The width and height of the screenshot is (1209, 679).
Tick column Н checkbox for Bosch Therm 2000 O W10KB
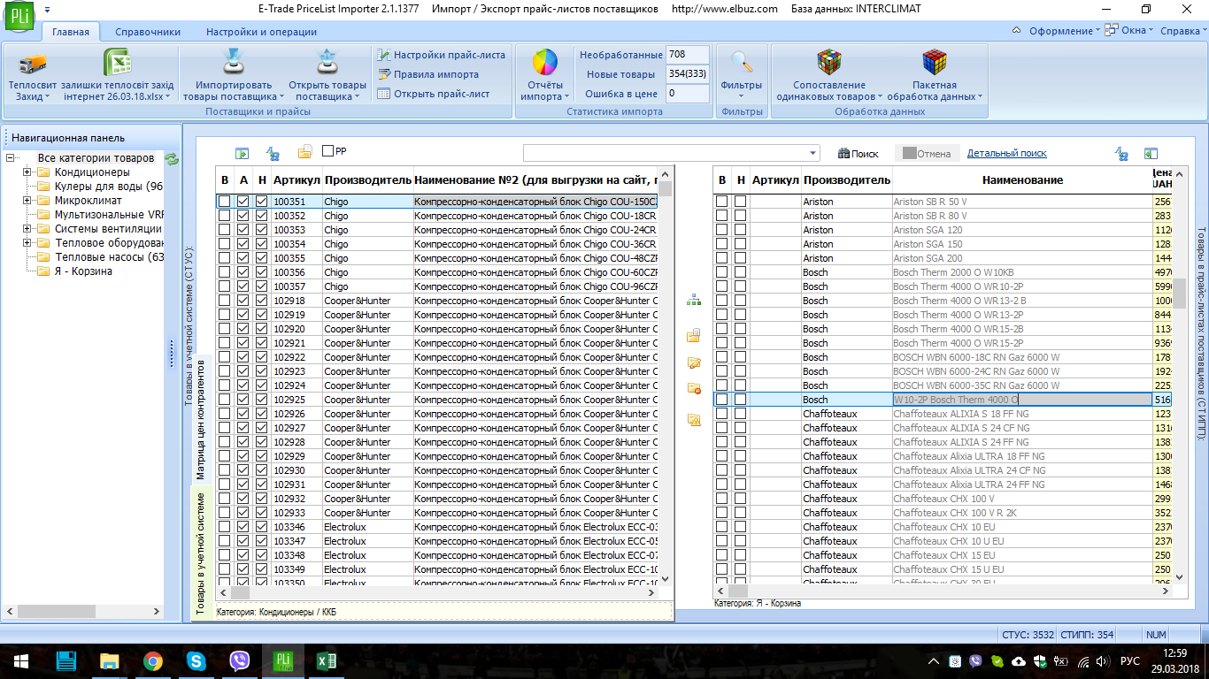[x=740, y=272]
